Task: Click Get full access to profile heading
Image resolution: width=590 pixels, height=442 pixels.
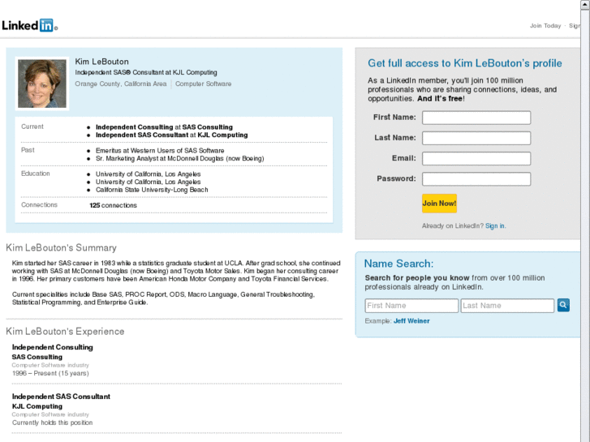Action: point(465,63)
